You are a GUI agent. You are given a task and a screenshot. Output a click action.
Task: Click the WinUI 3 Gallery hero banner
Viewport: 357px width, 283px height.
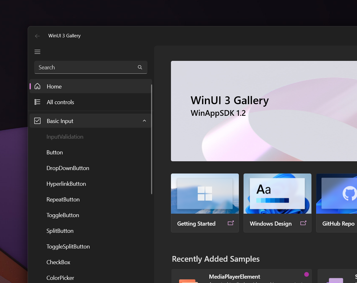264,111
